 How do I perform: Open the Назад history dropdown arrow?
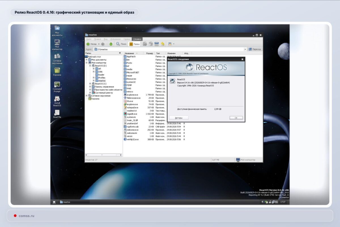pos(99,44)
